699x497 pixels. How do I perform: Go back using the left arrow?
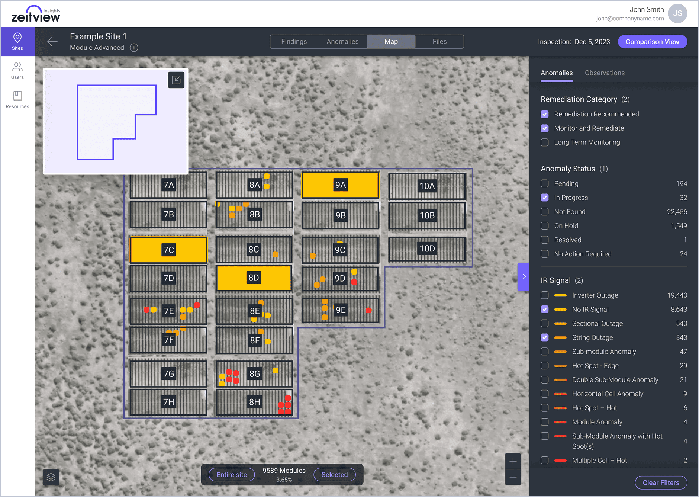point(52,42)
